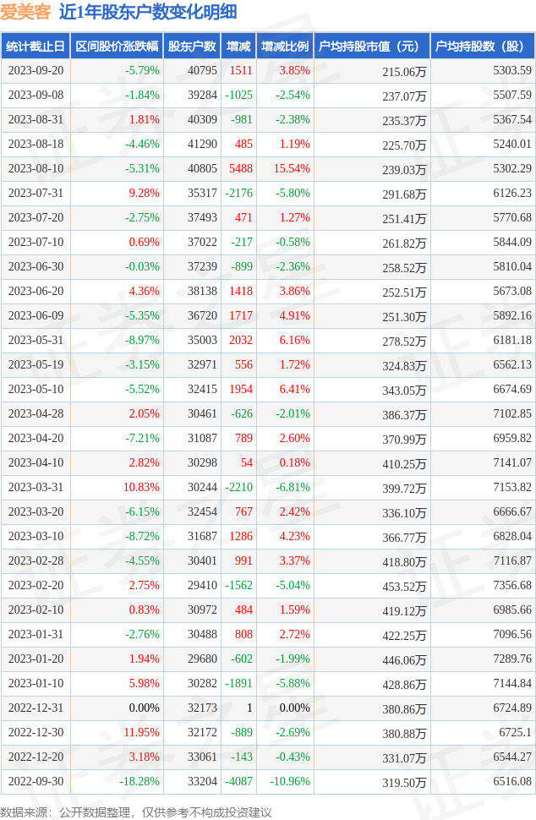Click the change value -4087
This screenshot has height=820, width=536.
[x=239, y=781]
